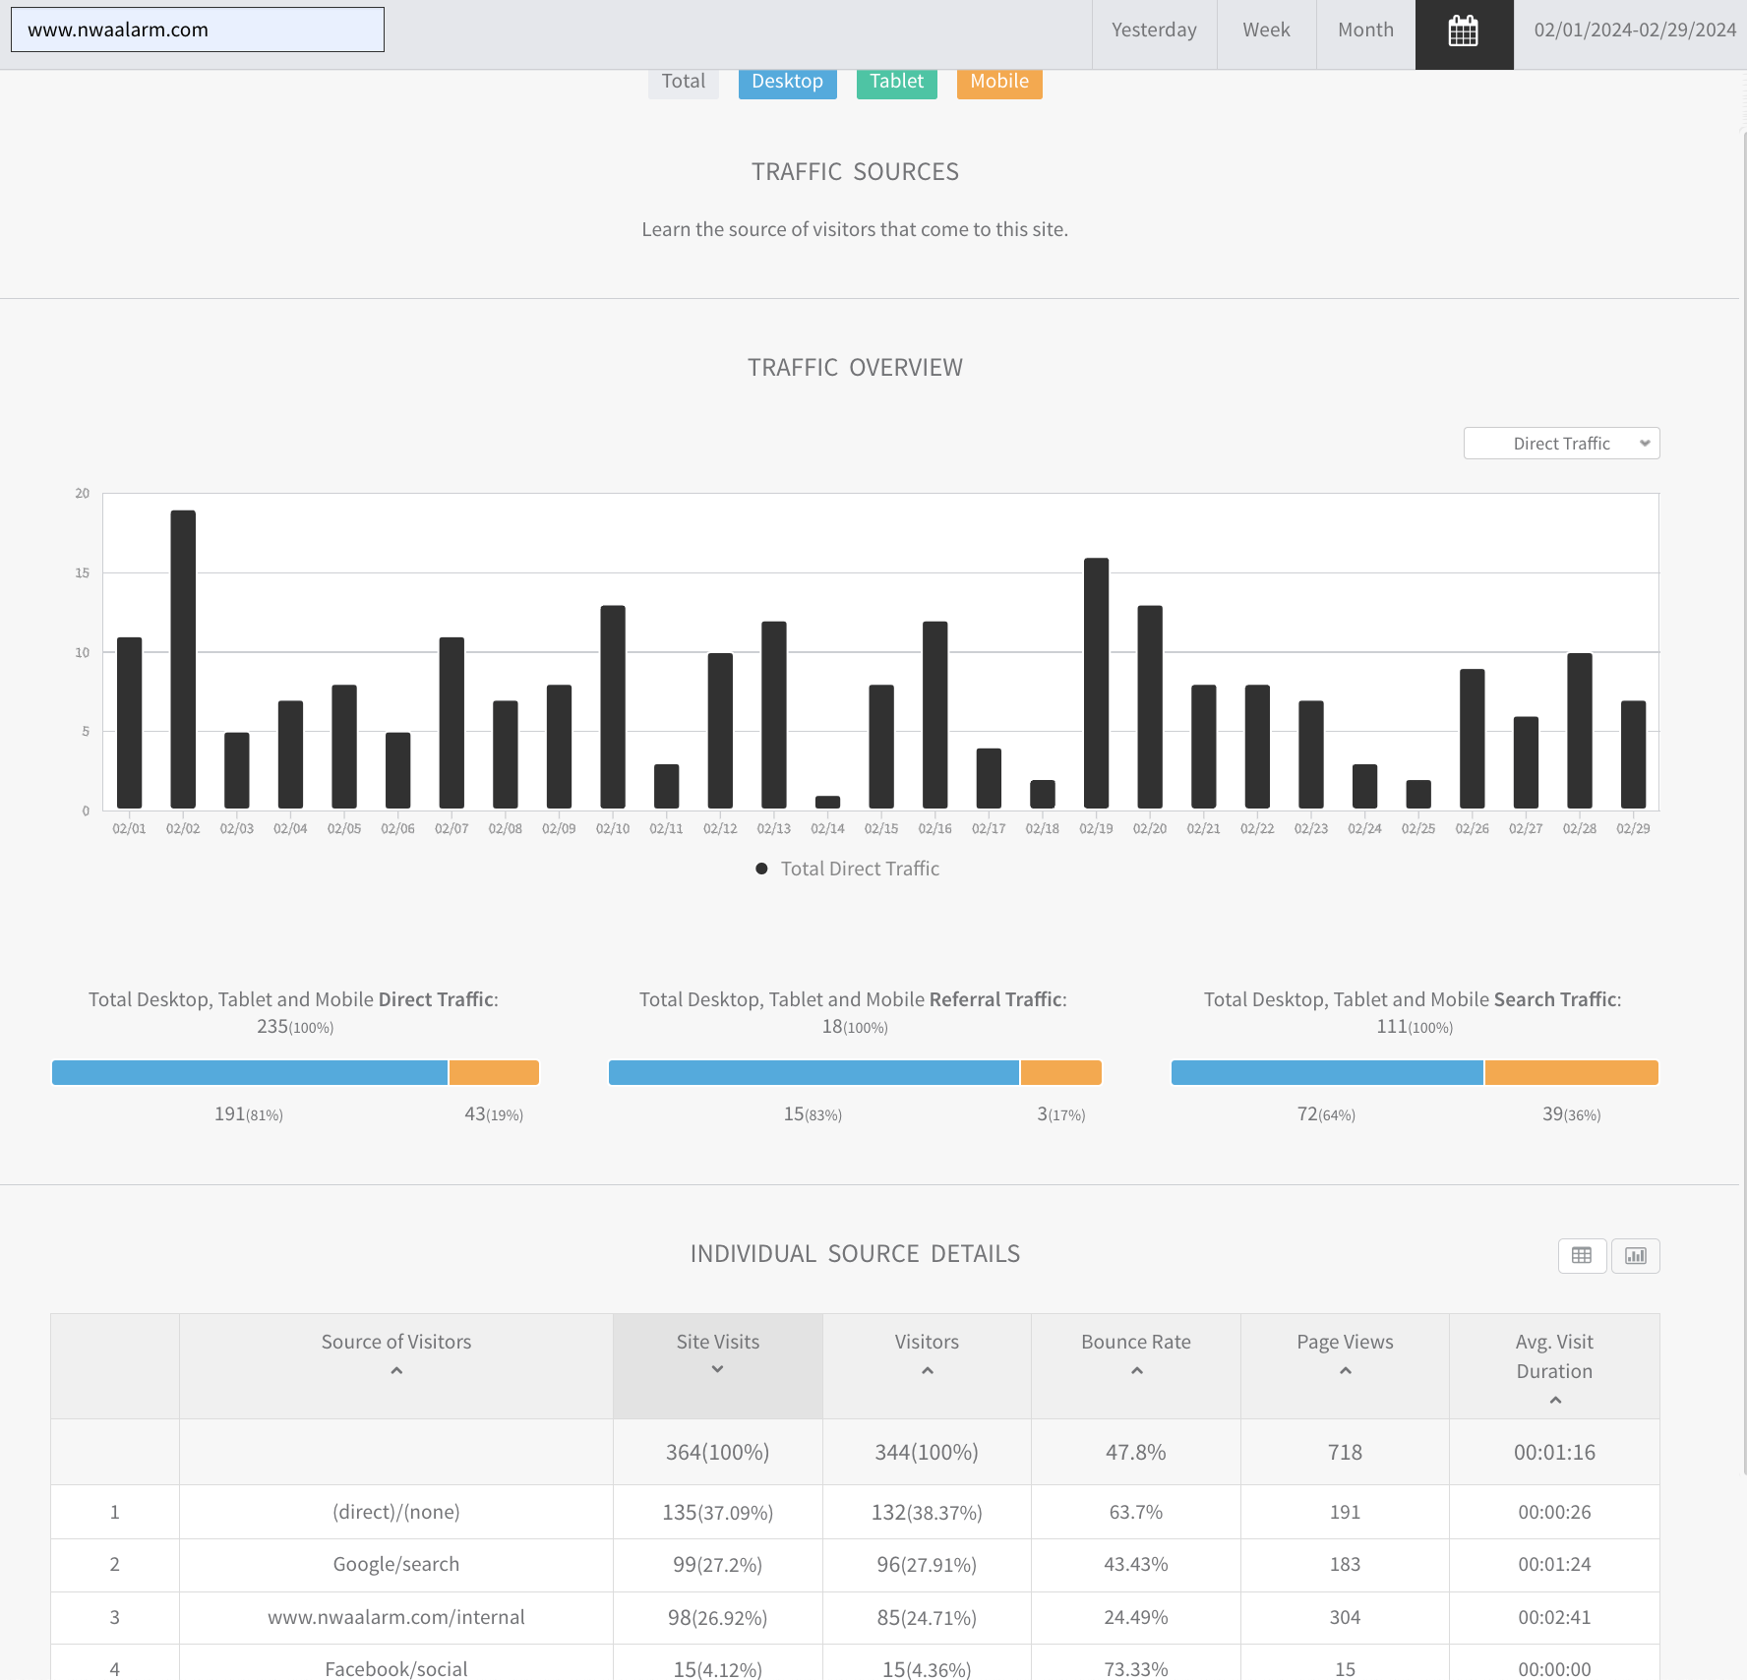1747x1680 pixels.
Task: Click the Facebook/social source row
Action: [855, 1663]
